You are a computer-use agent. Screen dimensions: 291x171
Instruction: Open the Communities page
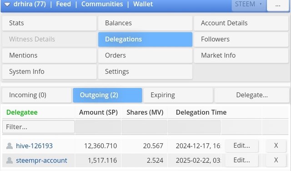(x=102, y=4)
